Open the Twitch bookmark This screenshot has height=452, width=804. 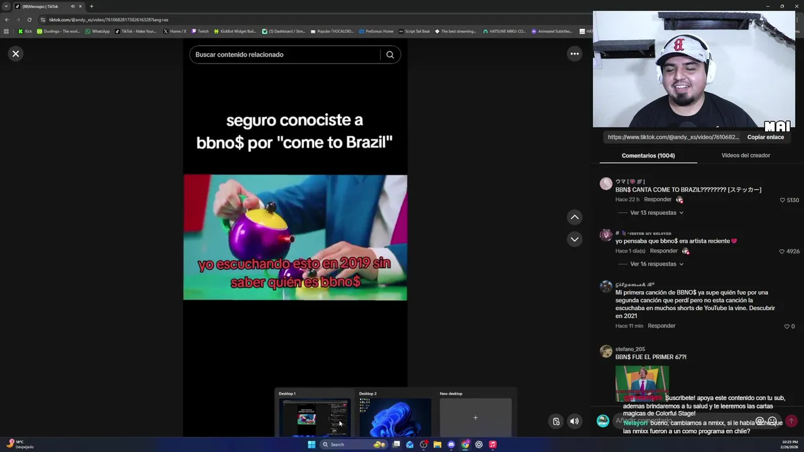(200, 31)
